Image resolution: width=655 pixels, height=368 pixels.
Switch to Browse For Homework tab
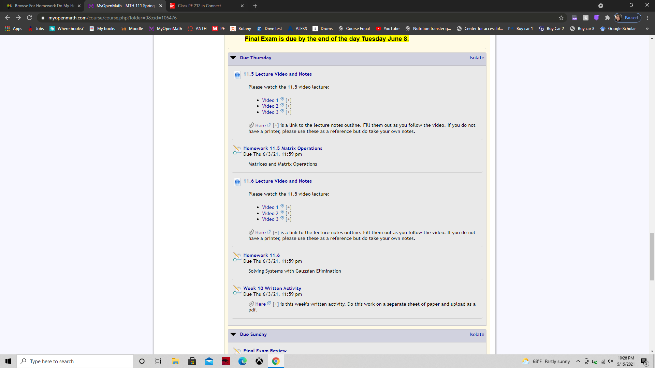(42, 6)
